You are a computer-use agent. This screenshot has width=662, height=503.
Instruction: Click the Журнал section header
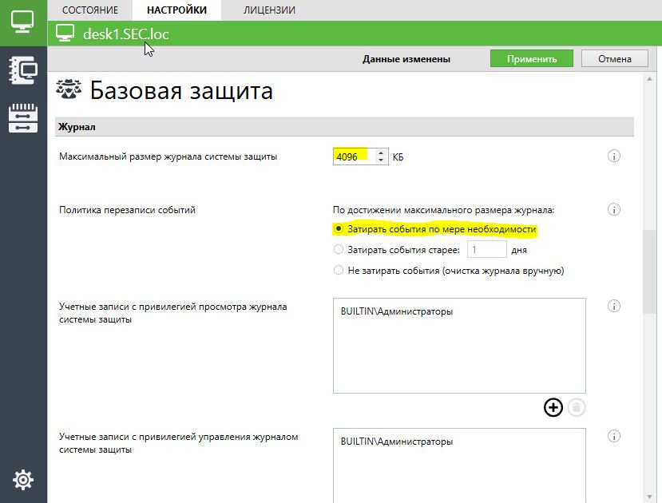344,127
